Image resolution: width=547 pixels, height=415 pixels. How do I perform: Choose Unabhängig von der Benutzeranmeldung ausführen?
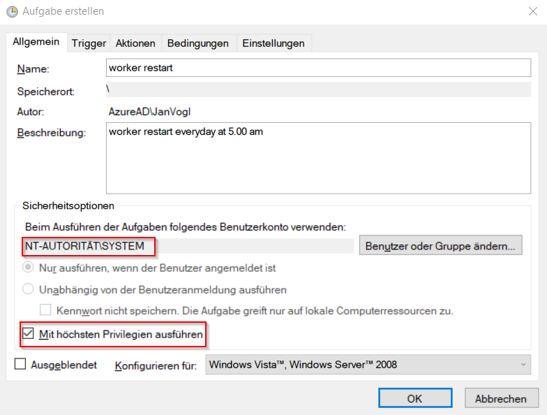pos(29,289)
